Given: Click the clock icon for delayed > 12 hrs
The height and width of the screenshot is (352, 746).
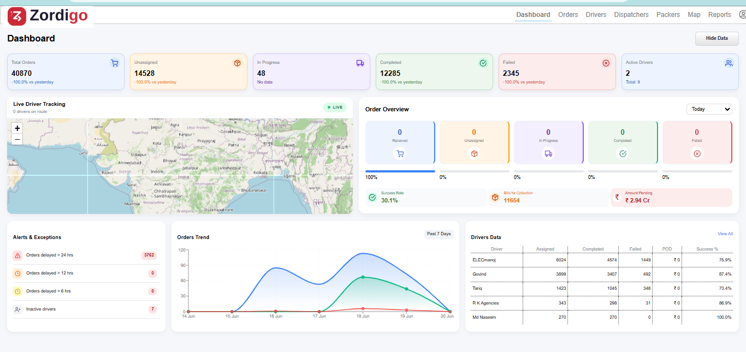Looking at the screenshot, I should click(x=17, y=273).
